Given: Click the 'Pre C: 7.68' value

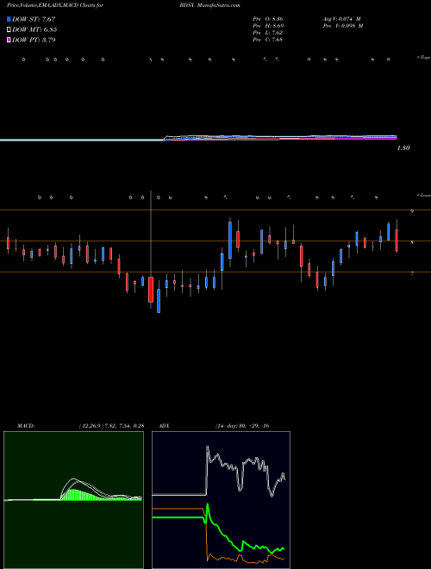Looking at the screenshot, I should pyautogui.click(x=268, y=39).
